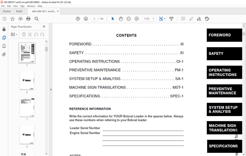246x156 pixels.
Task: Click the SAFETY black tab button
Action: (224, 53)
